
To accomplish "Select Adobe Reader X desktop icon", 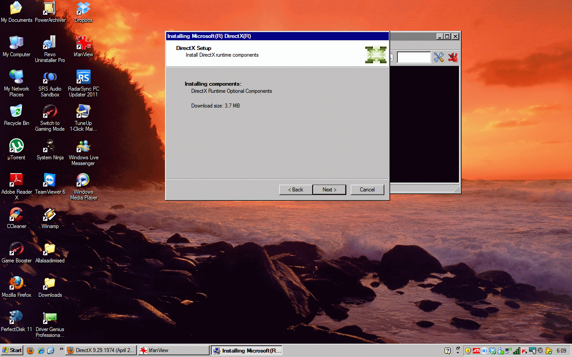I will 17,187.
